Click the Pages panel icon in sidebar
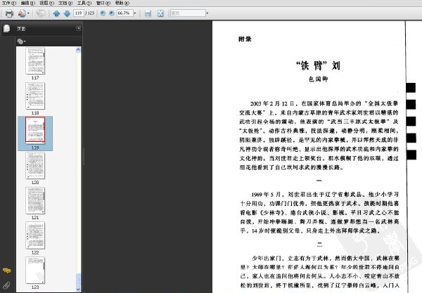 click(7, 28)
